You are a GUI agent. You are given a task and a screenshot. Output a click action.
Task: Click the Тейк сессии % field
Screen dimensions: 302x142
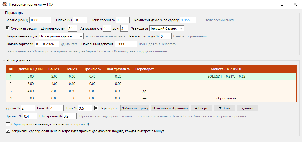click(123, 20)
